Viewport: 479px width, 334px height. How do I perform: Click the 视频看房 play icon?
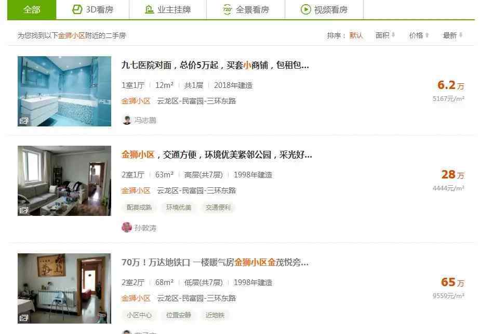(x=305, y=9)
